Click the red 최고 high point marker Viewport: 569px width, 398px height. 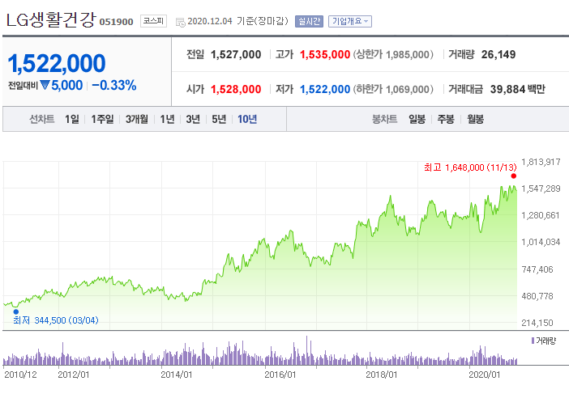point(514,176)
